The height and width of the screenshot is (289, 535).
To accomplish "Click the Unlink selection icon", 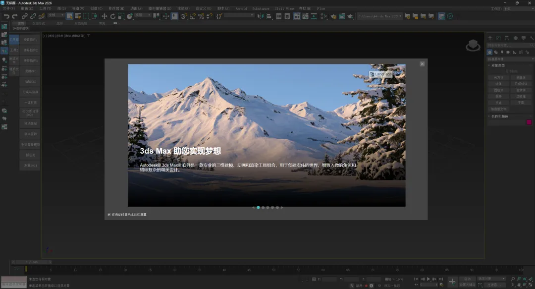I will click(33, 16).
